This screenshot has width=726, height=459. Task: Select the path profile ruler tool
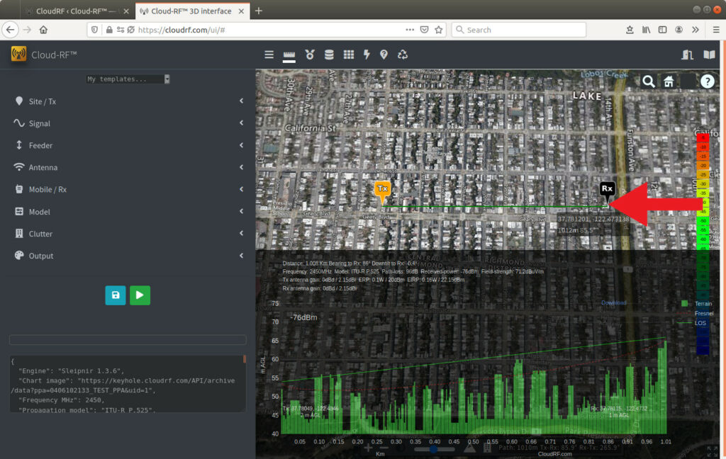(289, 56)
